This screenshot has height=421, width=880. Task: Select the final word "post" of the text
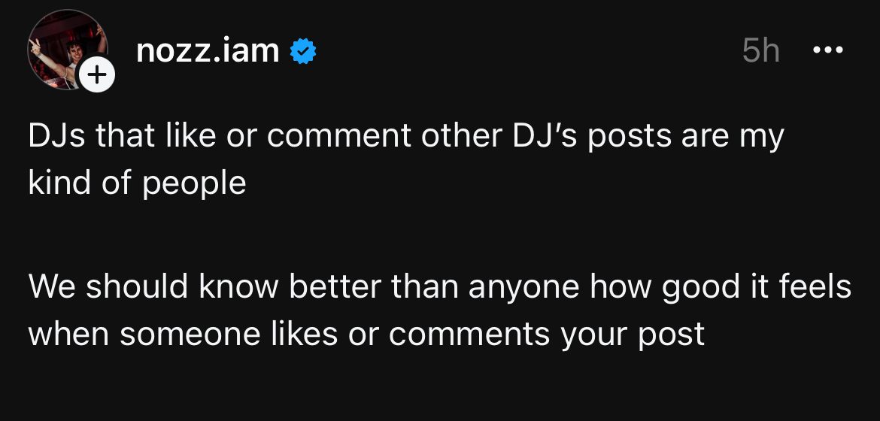(x=672, y=334)
